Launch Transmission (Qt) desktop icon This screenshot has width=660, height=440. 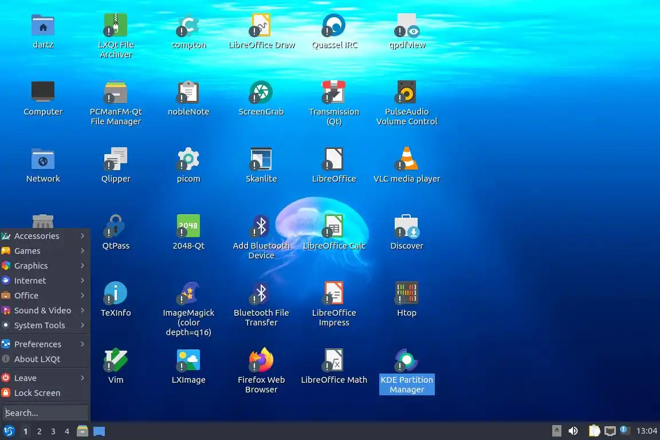pos(334,92)
